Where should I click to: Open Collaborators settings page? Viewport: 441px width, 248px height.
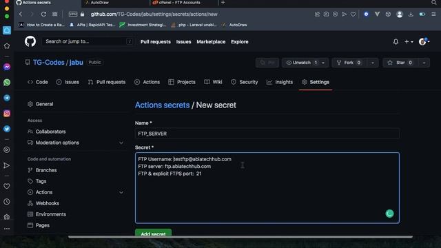[x=50, y=132]
